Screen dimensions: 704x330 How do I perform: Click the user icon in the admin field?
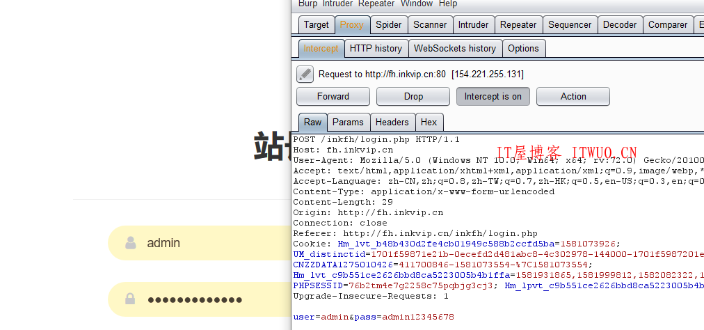pyautogui.click(x=131, y=243)
